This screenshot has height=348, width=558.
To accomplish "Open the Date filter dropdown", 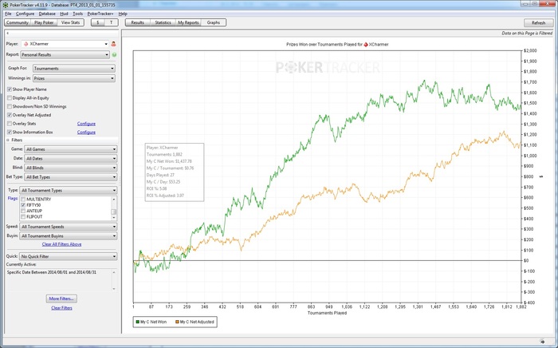I will click(x=71, y=159).
